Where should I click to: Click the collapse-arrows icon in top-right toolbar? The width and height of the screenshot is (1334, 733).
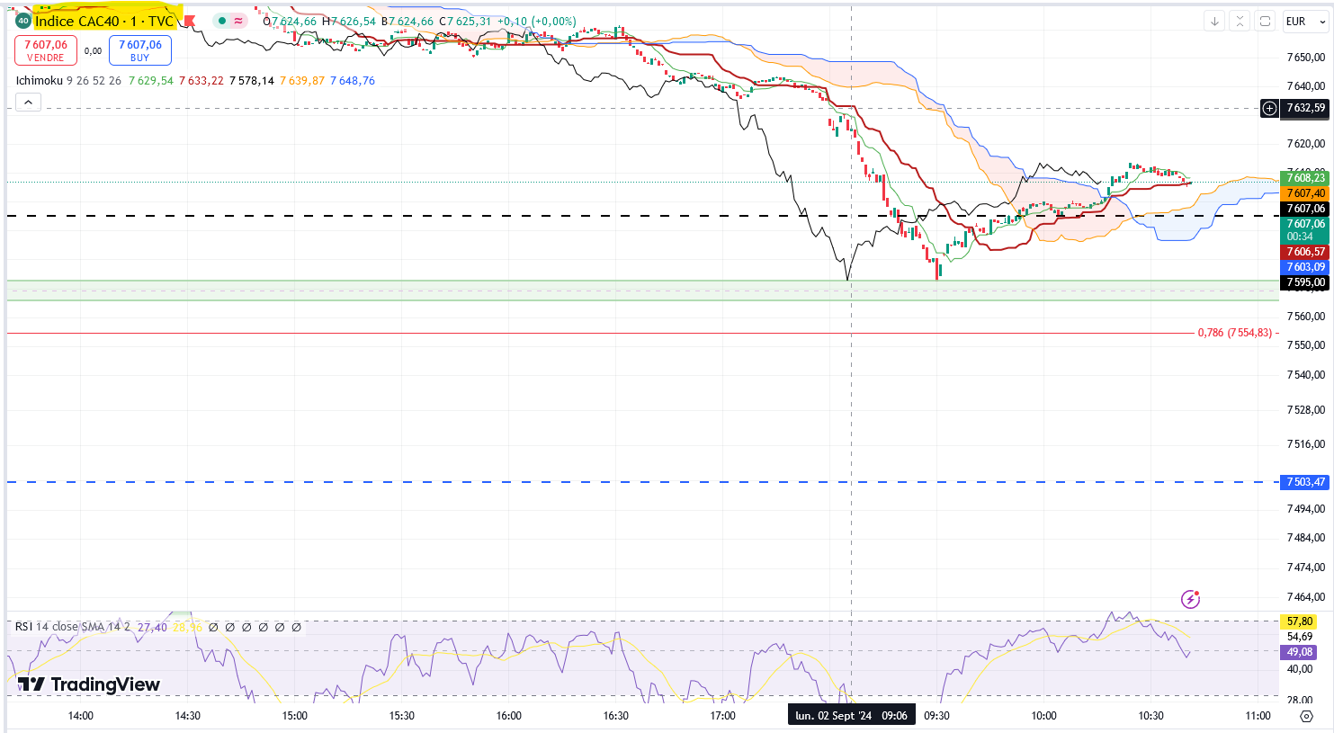pos(1240,21)
